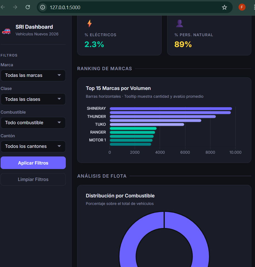Open the Marca dropdown
Image resolution: width=255 pixels, height=267 pixels.
33,75
